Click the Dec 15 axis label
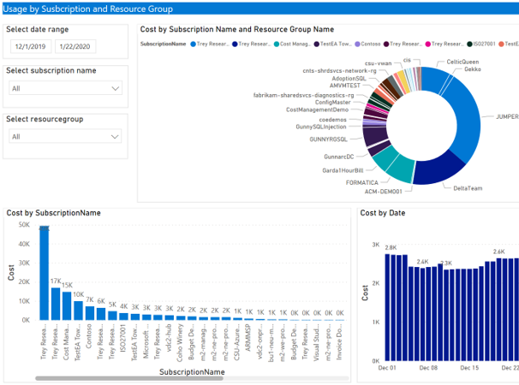Screen dimensions: 519x385 click(x=469, y=368)
